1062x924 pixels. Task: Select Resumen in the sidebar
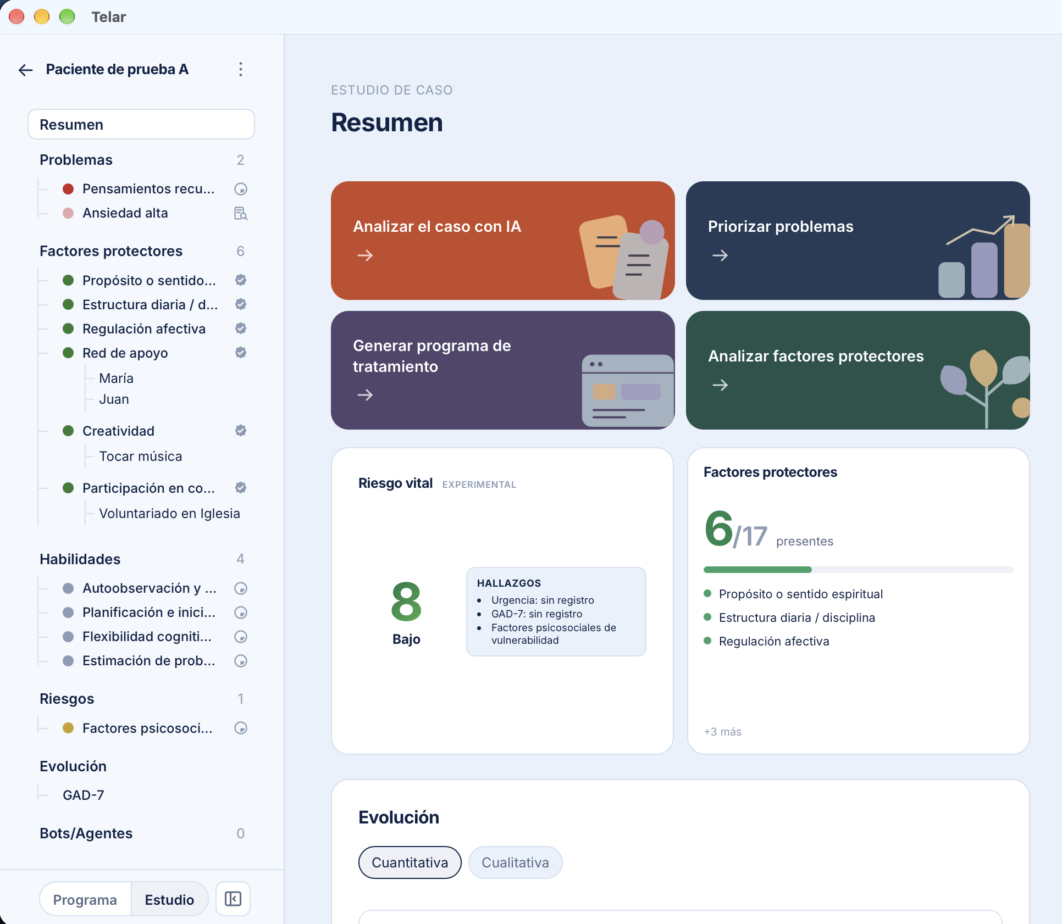point(141,124)
